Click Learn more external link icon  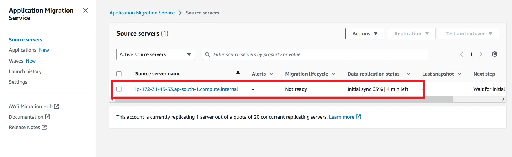pyautogui.click(x=358, y=117)
